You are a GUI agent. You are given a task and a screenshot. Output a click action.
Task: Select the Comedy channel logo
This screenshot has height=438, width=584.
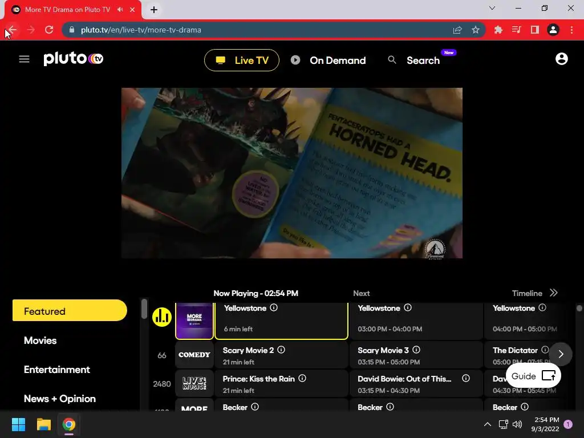(194, 355)
